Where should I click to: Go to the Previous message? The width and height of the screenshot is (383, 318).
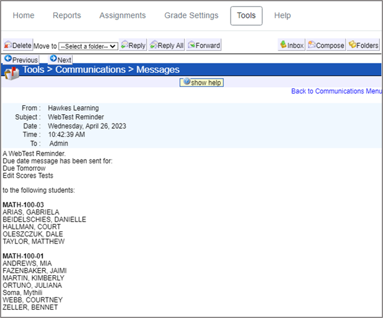click(x=21, y=60)
